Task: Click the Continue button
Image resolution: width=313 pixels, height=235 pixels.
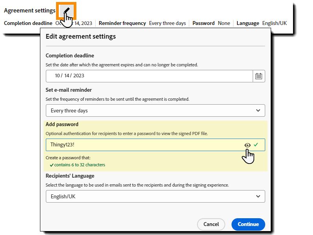Action: point(248,224)
